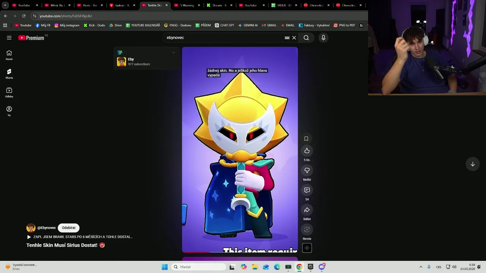Open Remix options for the short
Image resolution: width=486 pixels, height=273 pixels.
tap(307, 229)
